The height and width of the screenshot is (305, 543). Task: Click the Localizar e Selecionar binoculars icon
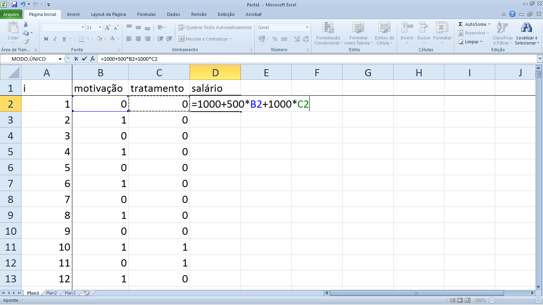pyautogui.click(x=527, y=27)
